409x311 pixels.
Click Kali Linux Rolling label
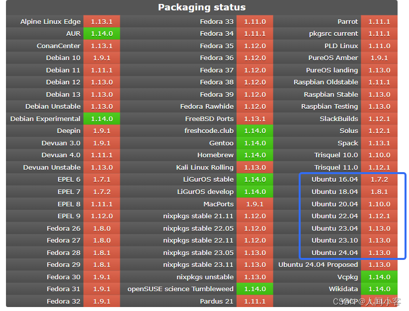(205, 167)
